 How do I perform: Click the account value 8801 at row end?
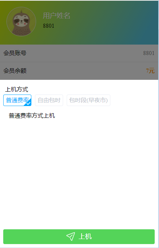pos(149,53)
